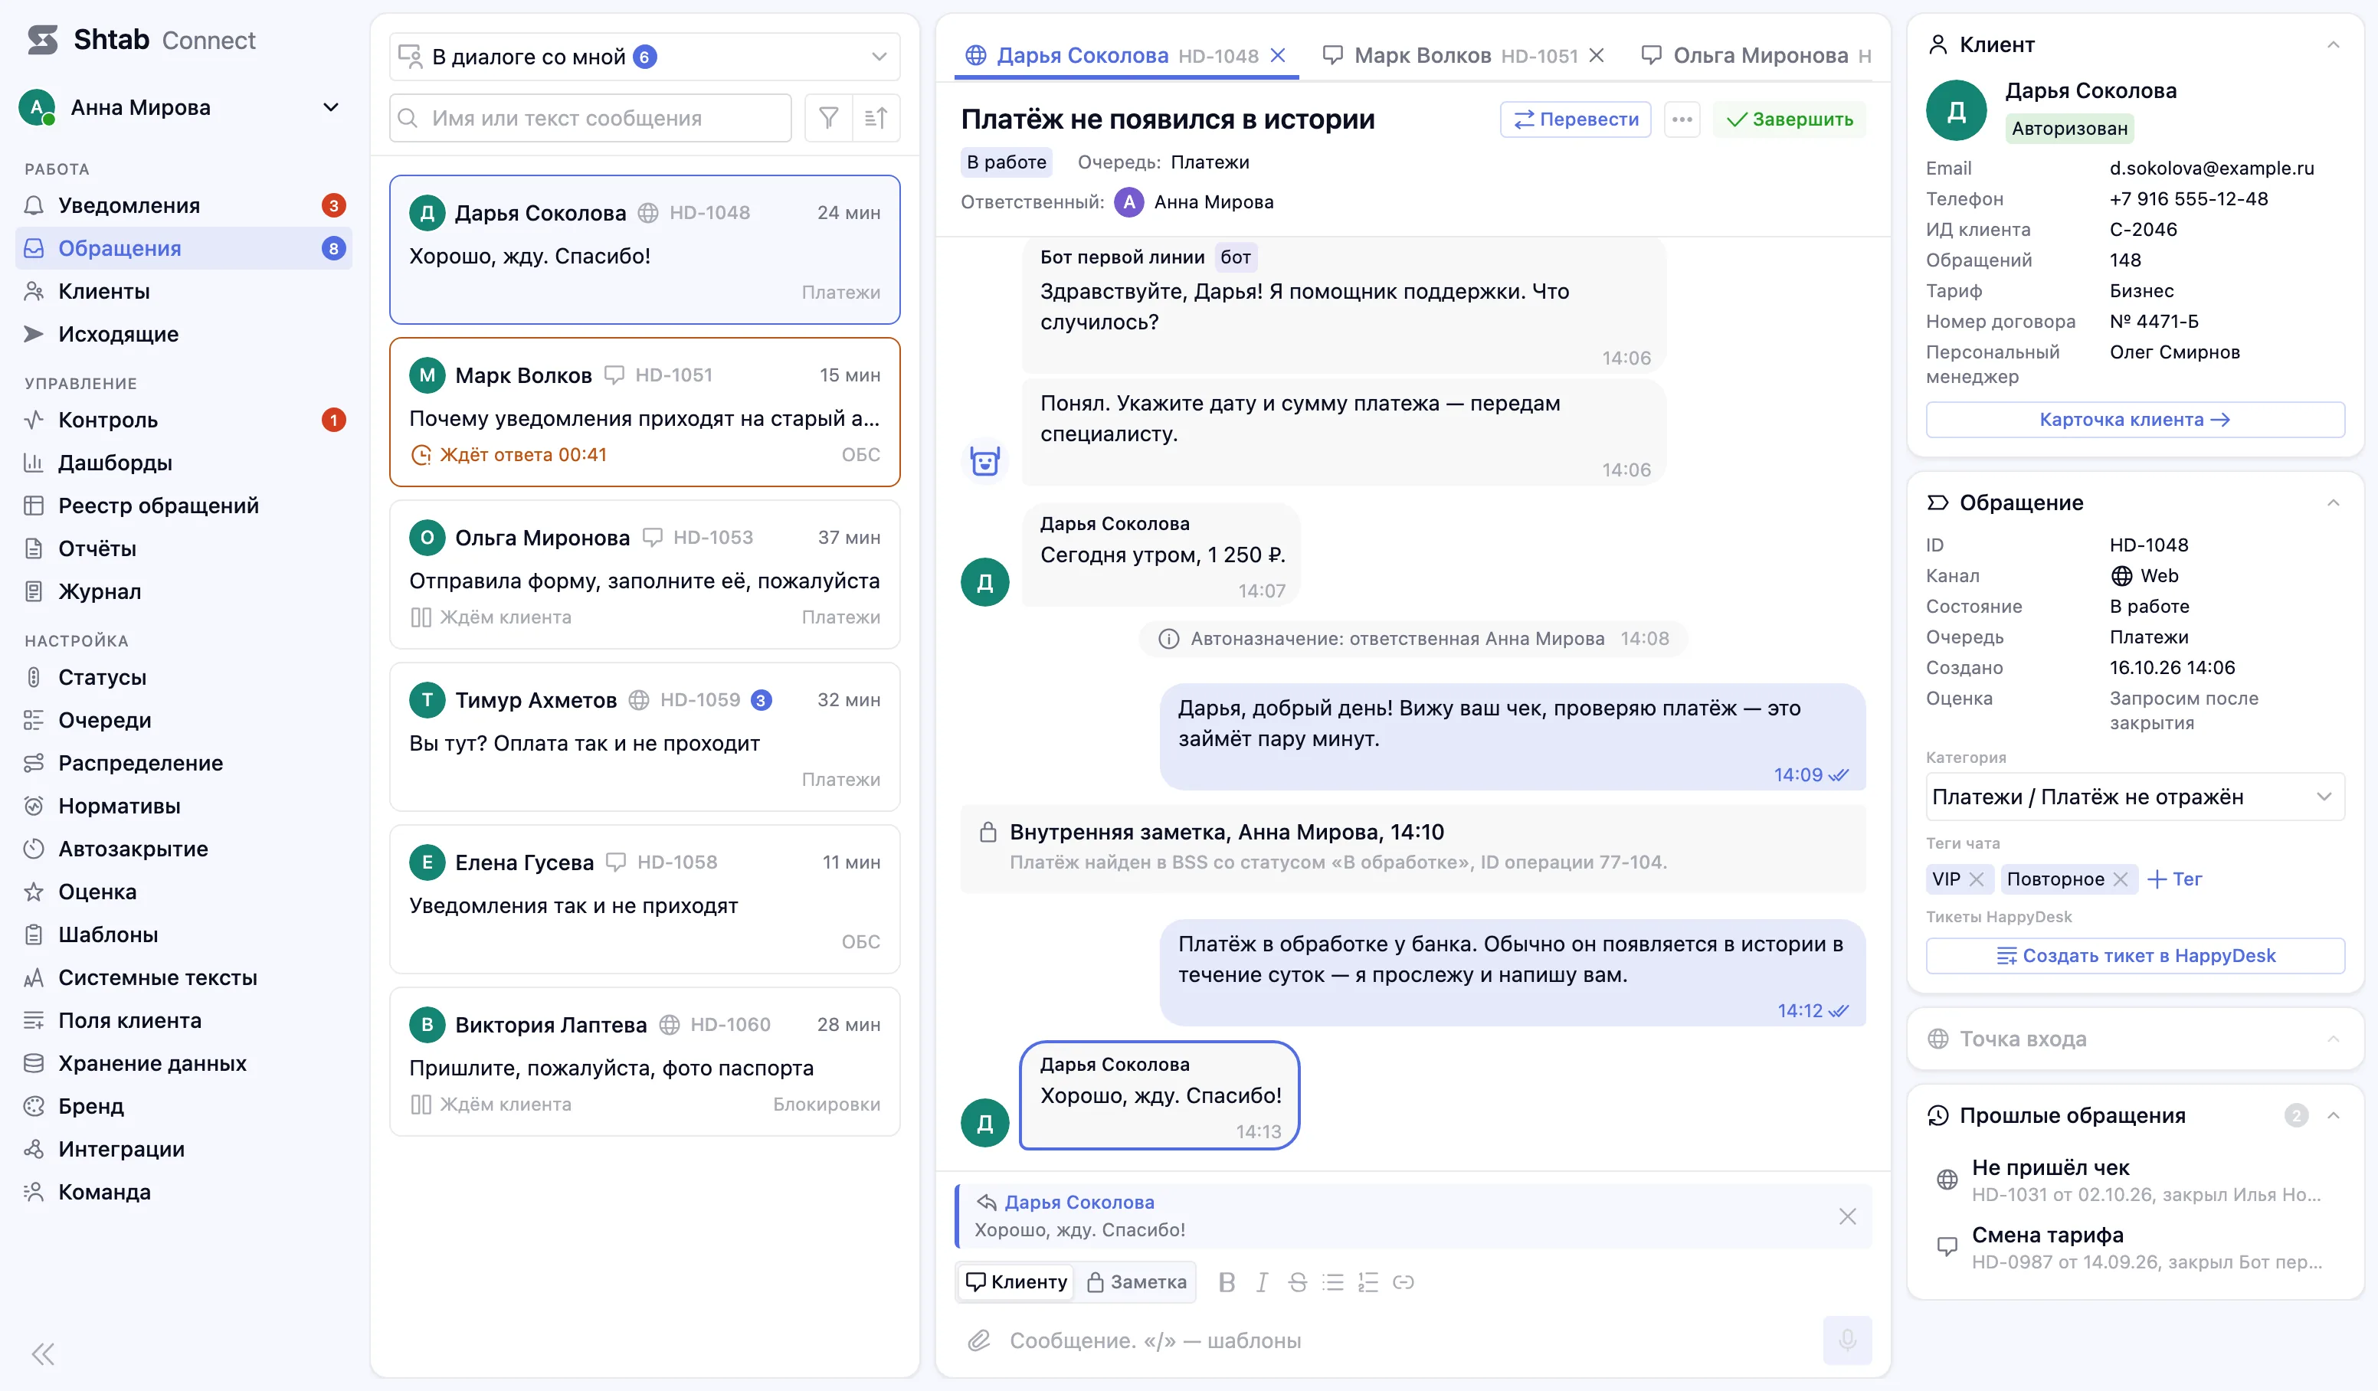
Task: Remove the Повторное tag
Action: [2120, 879]
